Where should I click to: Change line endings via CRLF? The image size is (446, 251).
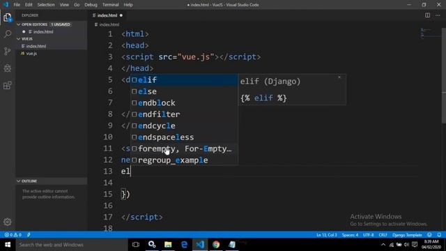[383, 235]
